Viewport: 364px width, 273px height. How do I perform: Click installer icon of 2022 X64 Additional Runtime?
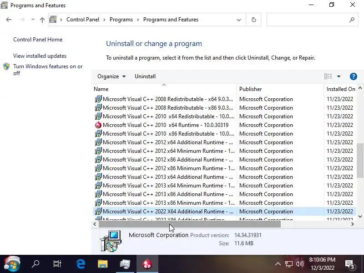click(98, 211)
